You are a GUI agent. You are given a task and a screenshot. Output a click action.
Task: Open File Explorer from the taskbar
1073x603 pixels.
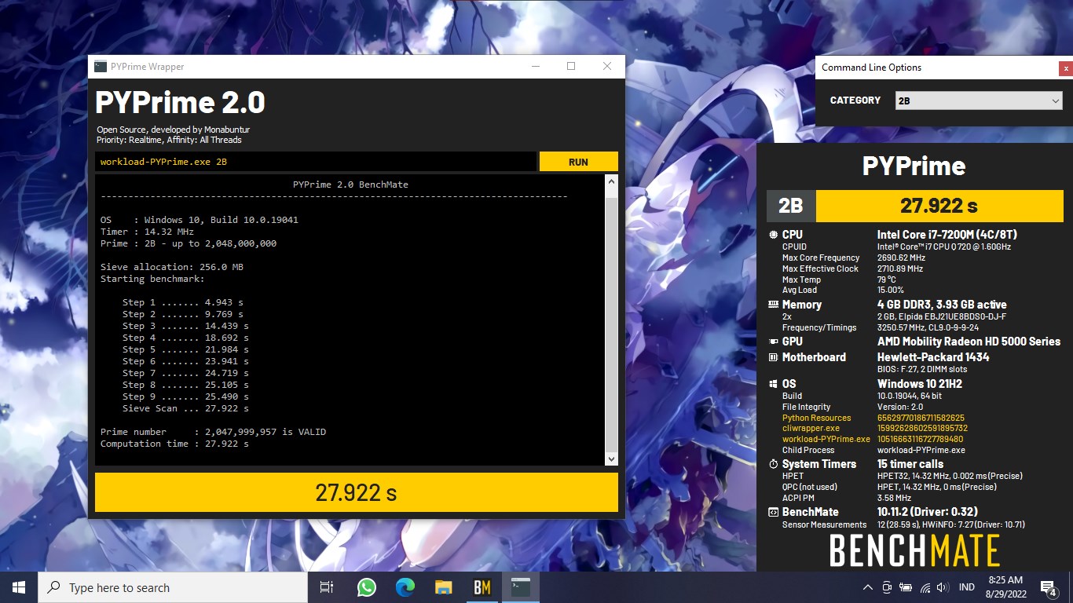pyautogui.click(x=444, y=587)
